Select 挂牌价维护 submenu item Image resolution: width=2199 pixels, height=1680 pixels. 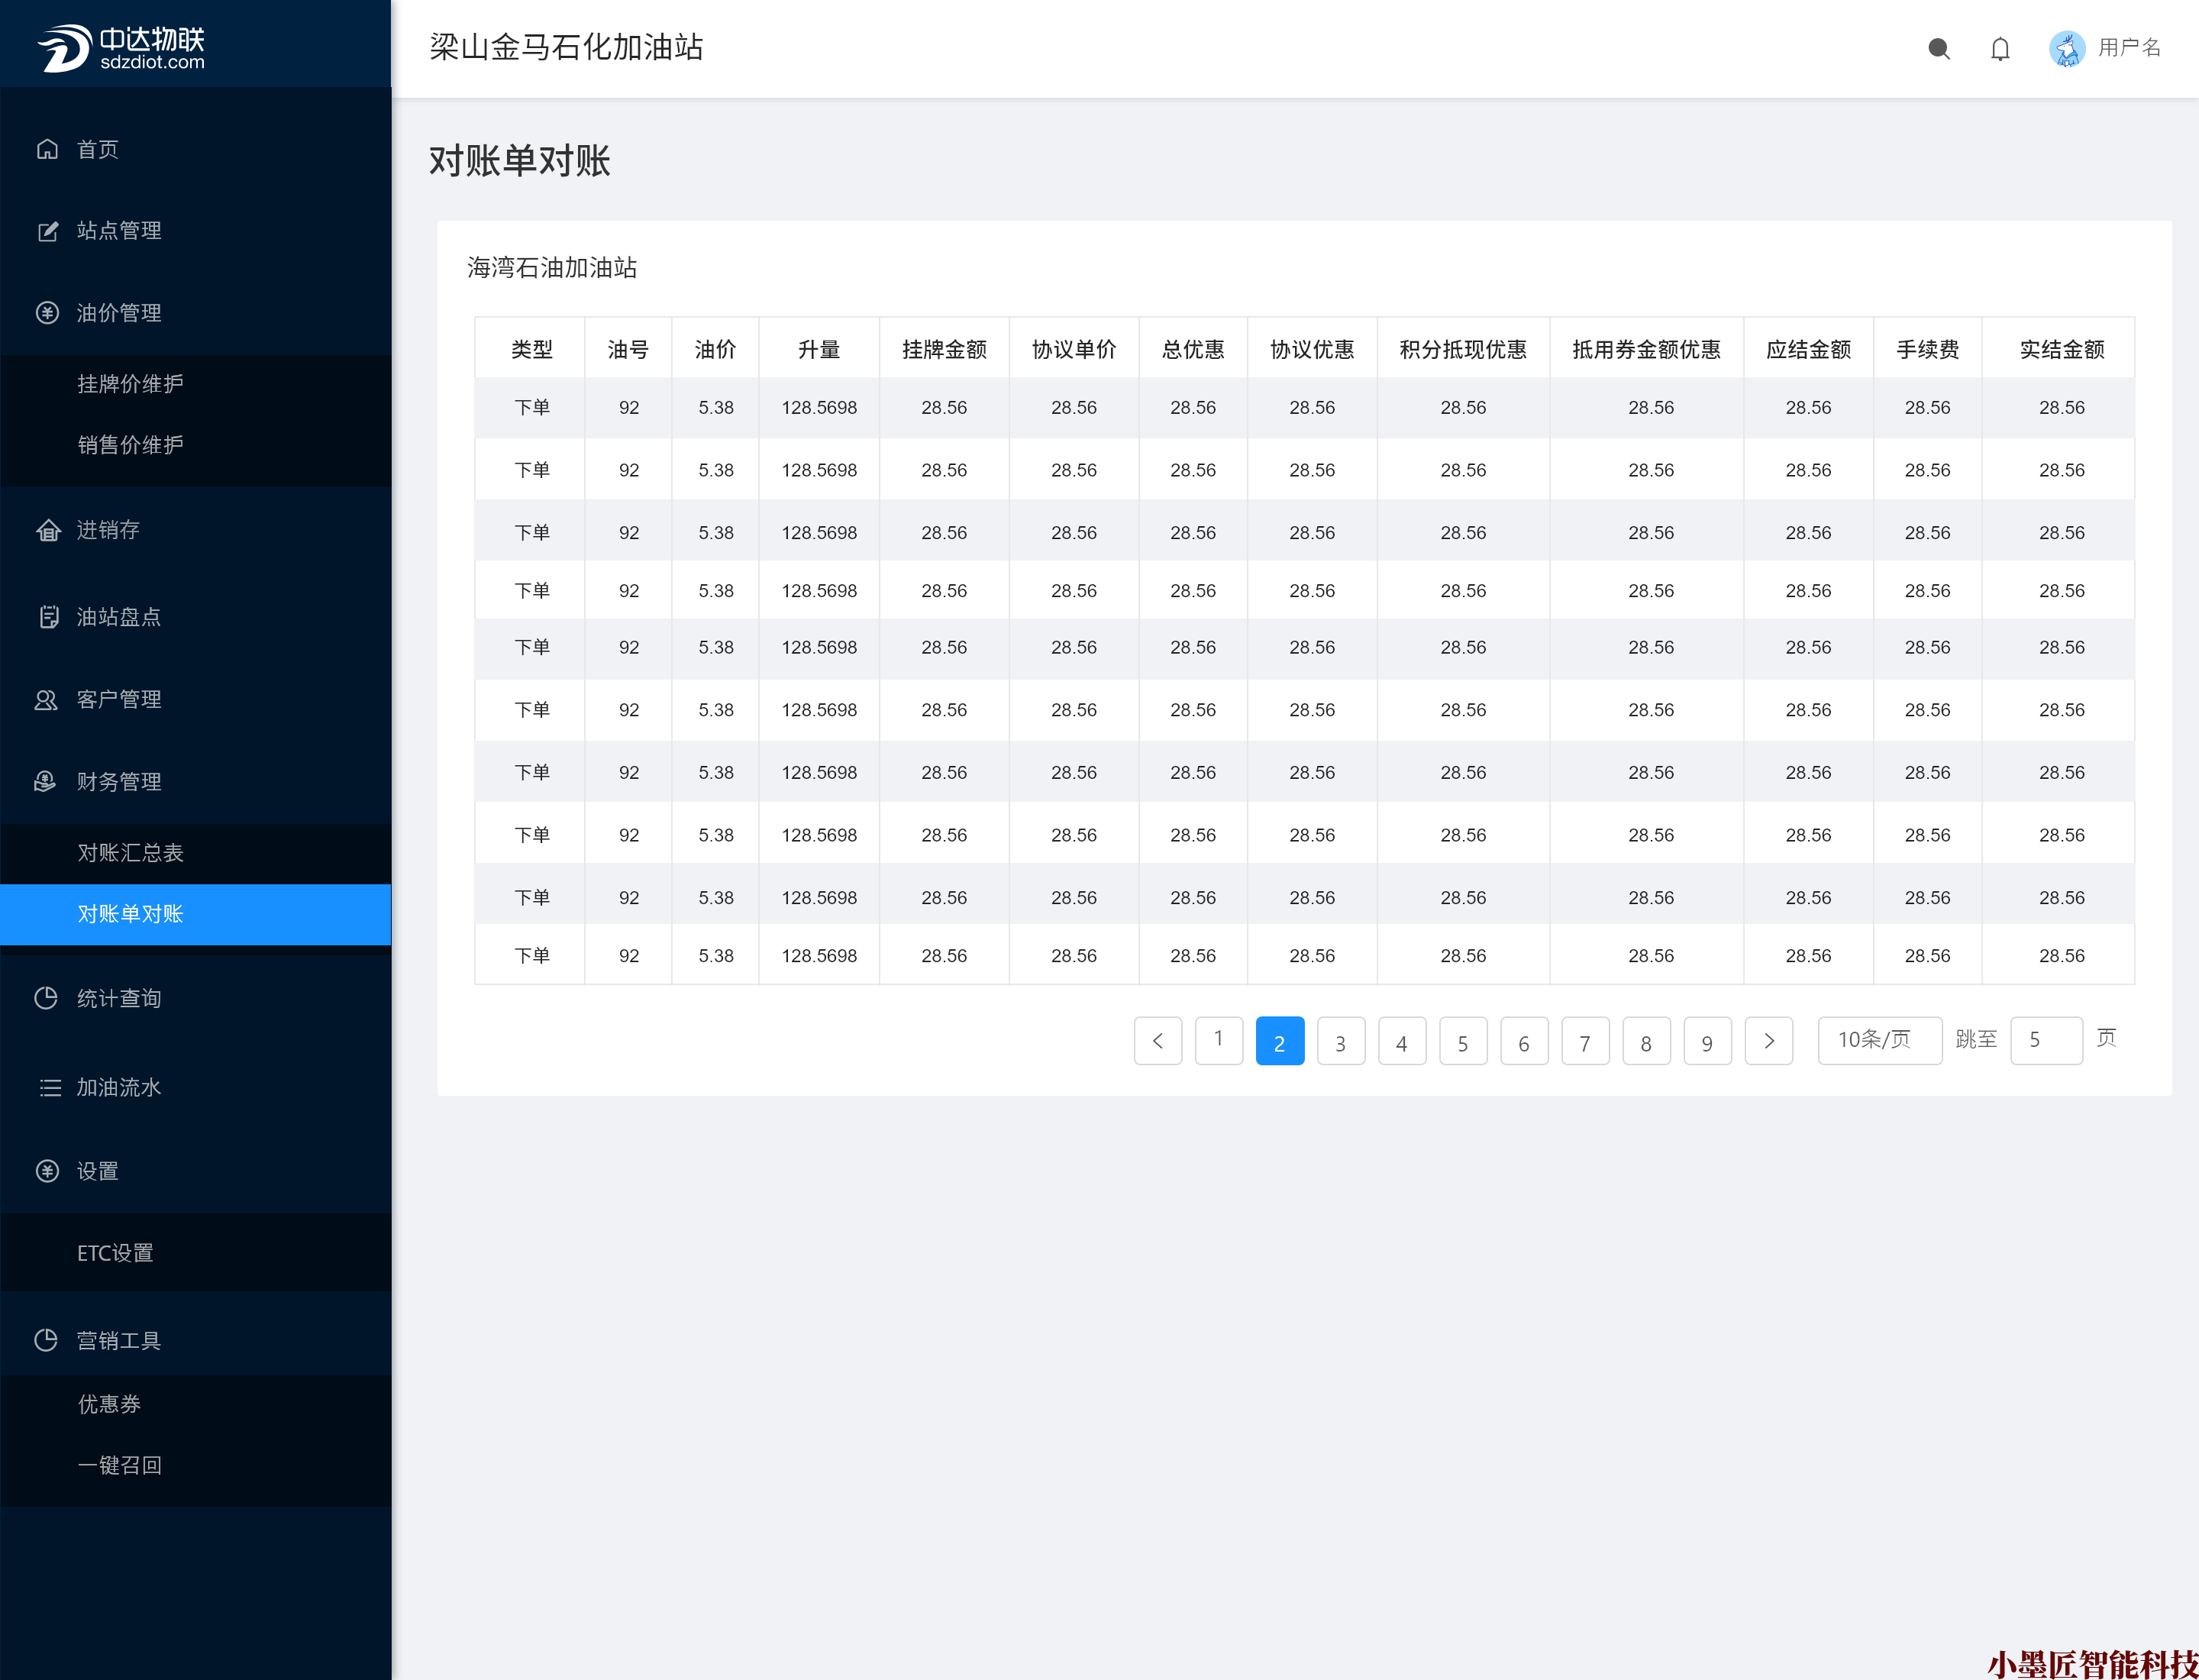130,384
